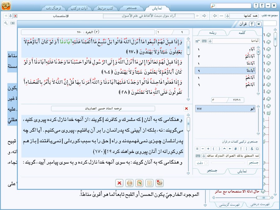Select the highlighted آباءنا row with count ٩
Screen dimensions: 280x210
point(225,71)
